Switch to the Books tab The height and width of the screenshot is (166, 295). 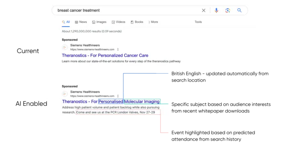[x=137, y=22]
